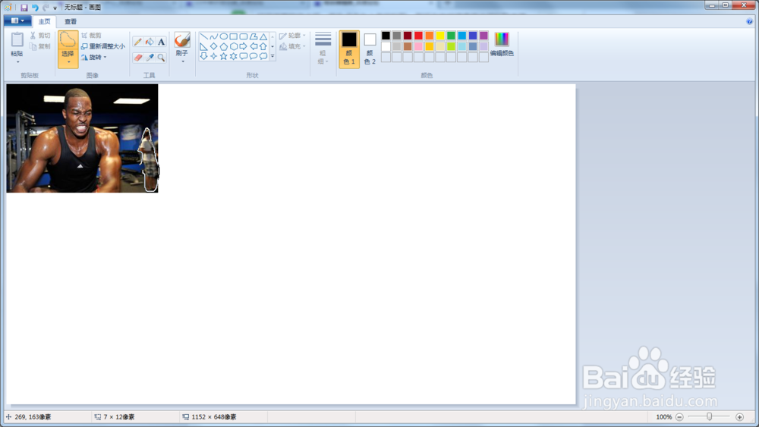Click the zoom in plus button
Viewport: 759px width, 427px height.
(739, 417)
